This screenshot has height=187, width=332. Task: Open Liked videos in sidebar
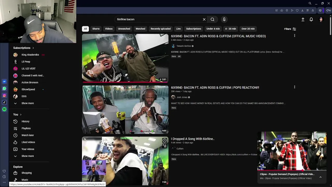(28, 142)
